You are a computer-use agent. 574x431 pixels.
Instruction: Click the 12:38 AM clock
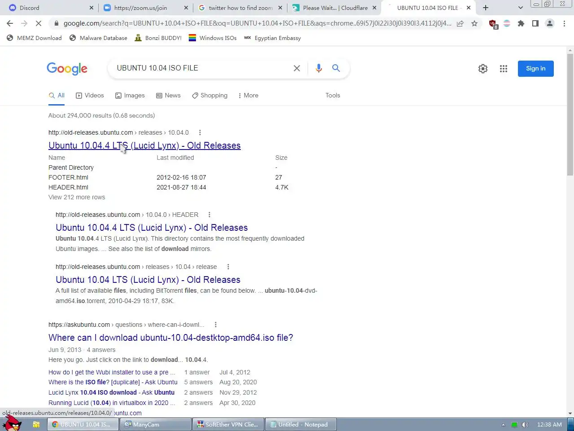[549, 425]
